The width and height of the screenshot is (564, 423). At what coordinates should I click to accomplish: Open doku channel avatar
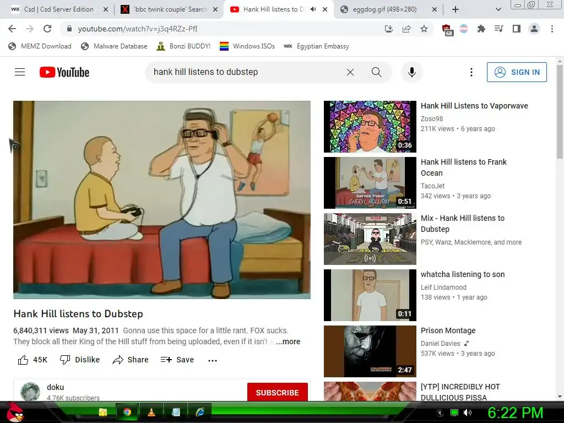(30, 392)
